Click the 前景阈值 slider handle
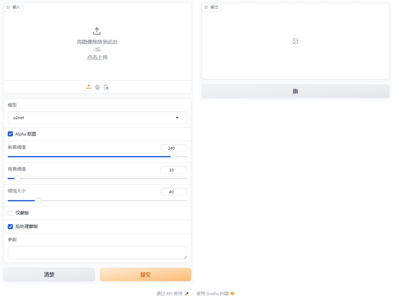This screenshot has width=415, height=297. (174, 157)
